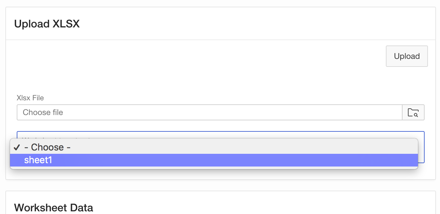
Task: Click the Upload XLSX heading
Action: pyautogui.click(x=47, y=24)
